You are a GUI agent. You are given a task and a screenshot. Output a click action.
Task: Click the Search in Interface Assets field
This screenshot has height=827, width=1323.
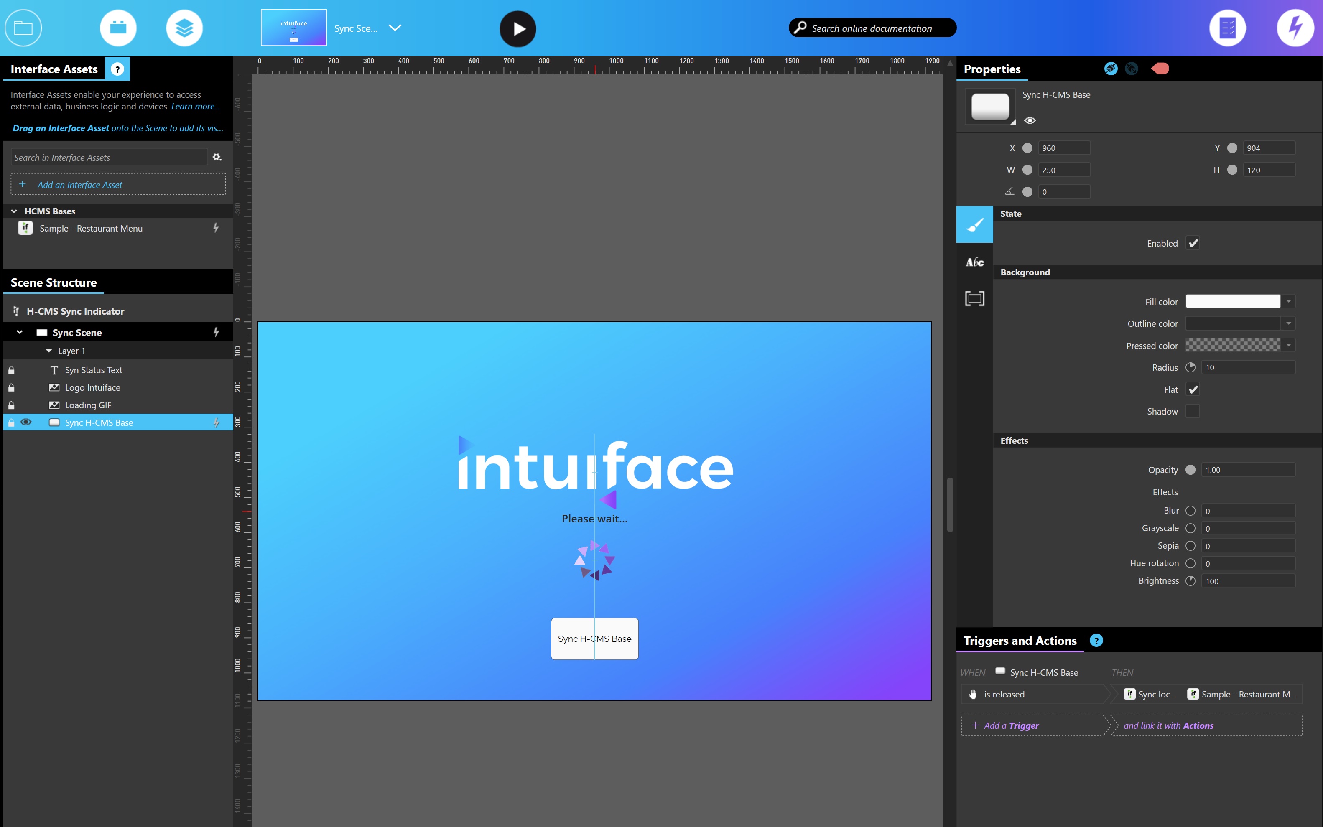(109, 157)
